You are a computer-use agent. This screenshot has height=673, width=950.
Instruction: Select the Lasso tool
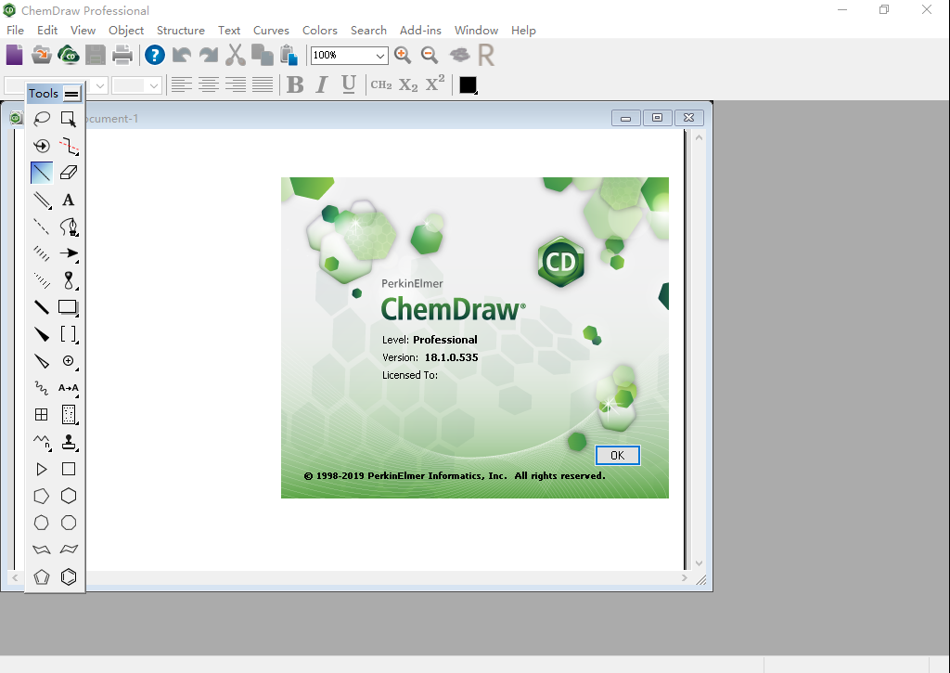point(42,119)
